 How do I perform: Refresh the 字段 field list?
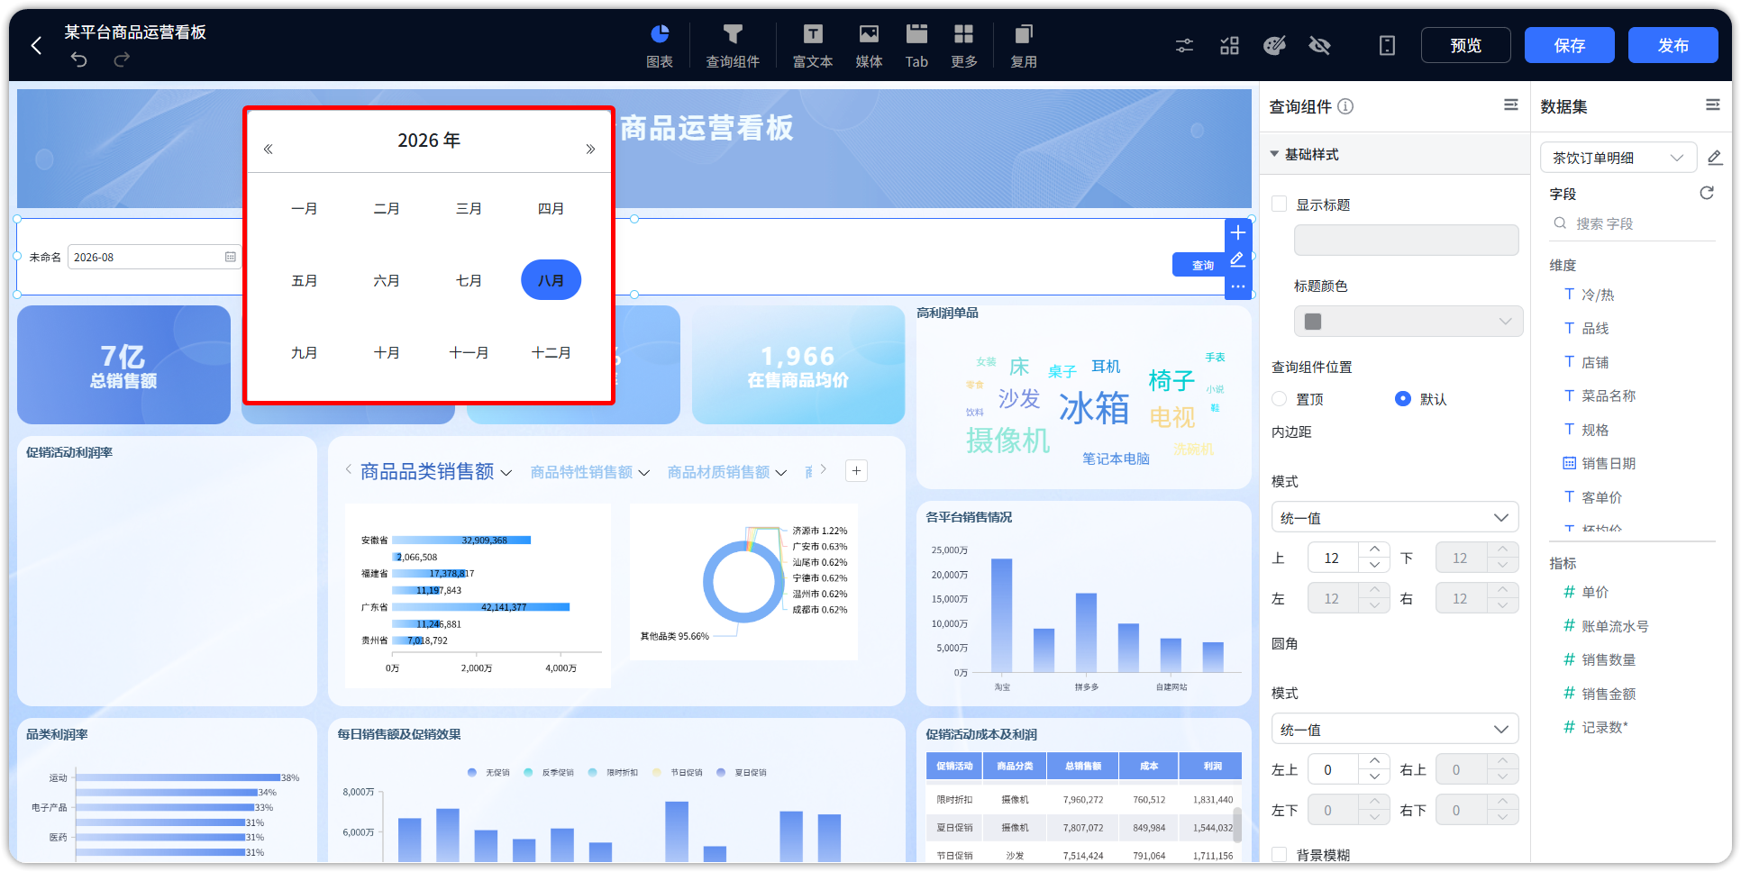[x=1707, y=193]
